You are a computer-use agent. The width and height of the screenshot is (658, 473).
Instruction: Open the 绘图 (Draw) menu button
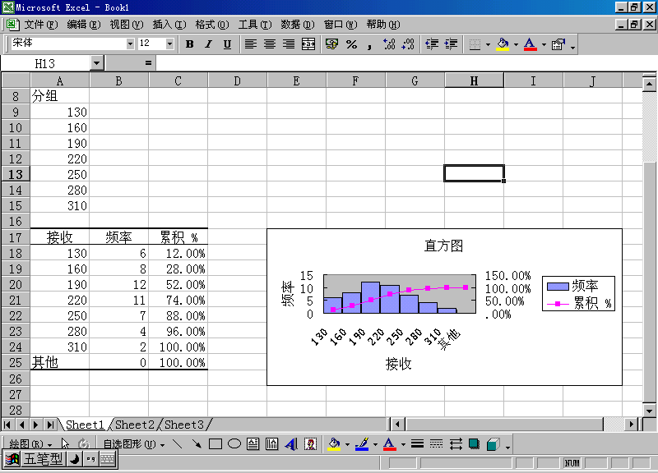30,444
